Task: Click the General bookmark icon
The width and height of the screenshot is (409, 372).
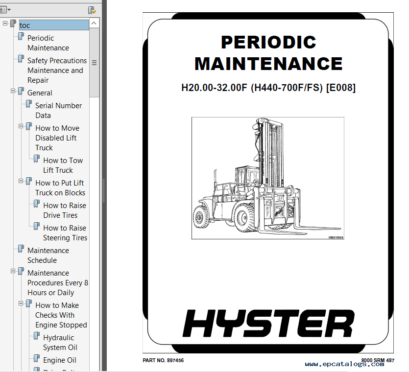Action: coord(21,91)
